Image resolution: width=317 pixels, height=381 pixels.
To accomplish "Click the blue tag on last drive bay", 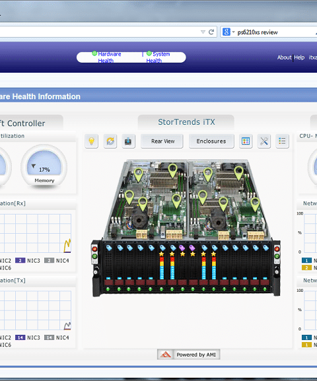I will [x=265, y=248].
